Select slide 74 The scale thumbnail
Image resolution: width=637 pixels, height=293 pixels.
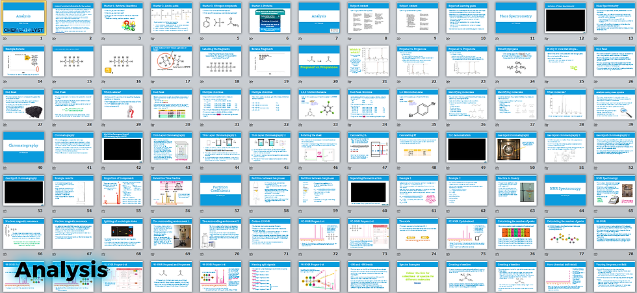(417, 233)
